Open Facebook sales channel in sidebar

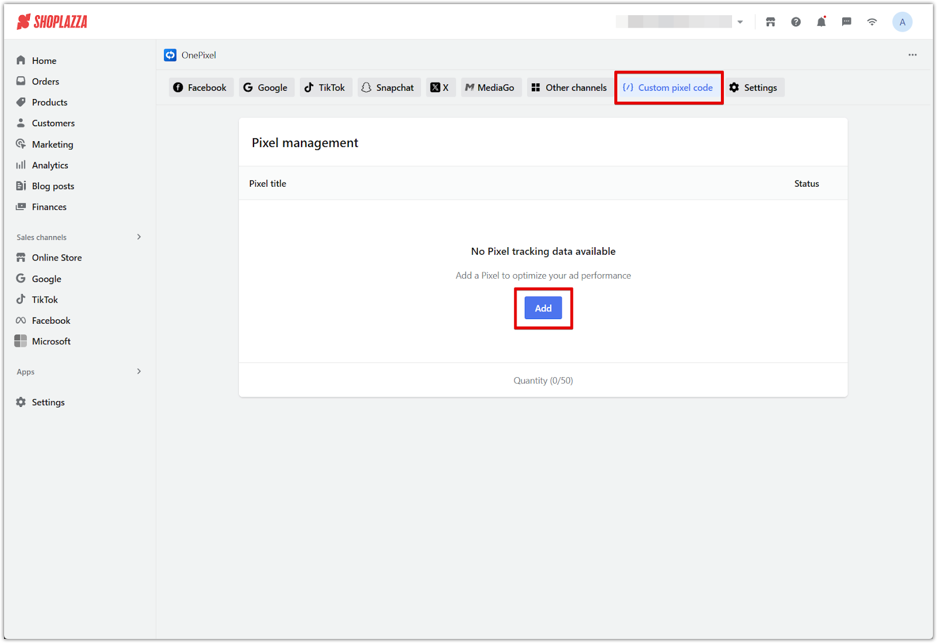tap(51, 320)
